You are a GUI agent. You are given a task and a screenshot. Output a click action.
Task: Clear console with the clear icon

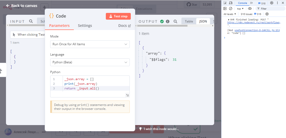click(231, 9)
